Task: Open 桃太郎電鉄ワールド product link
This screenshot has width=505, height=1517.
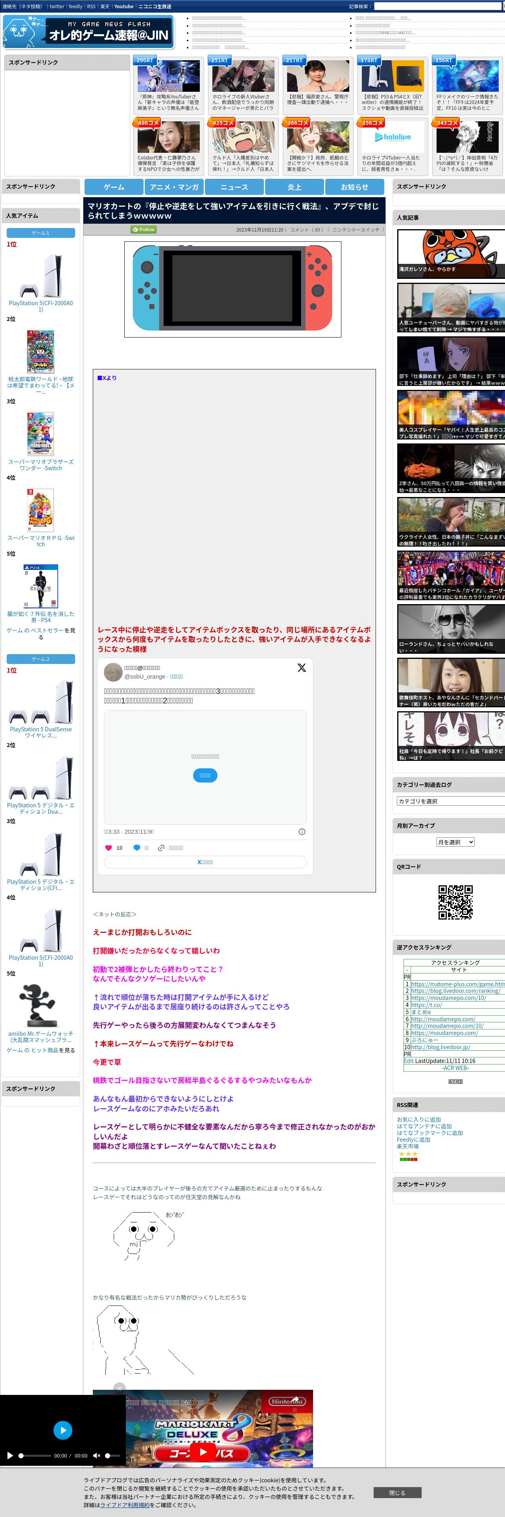Action: coord(41,385)
